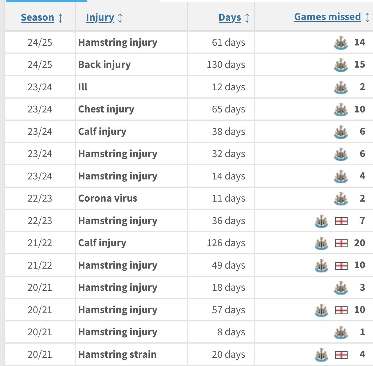Select the Calf injury 38 days cell
The image size is (373, 366).
click(x=228, y=132)
